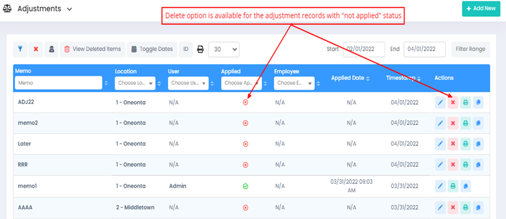This screenshot has height=219, width=506.
Task: Open the 30 rows-per-page dropdown
Action: coord(224,49)
